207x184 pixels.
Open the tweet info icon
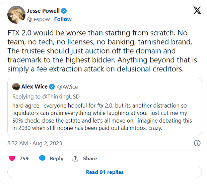tap(197, 143)
